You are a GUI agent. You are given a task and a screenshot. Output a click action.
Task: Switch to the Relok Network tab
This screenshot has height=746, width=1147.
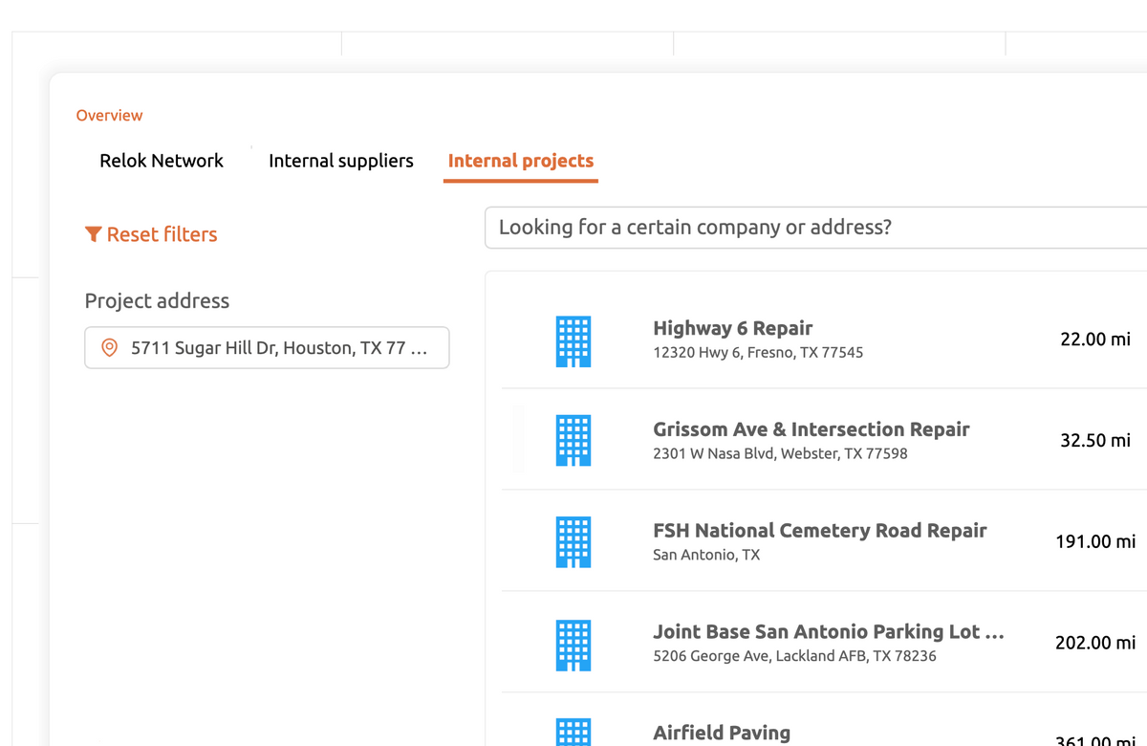click(162, 161)
